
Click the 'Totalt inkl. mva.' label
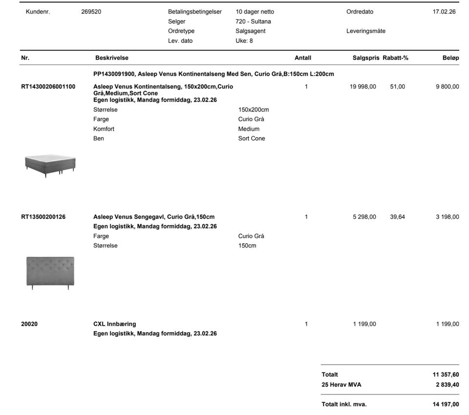[344, 404]
